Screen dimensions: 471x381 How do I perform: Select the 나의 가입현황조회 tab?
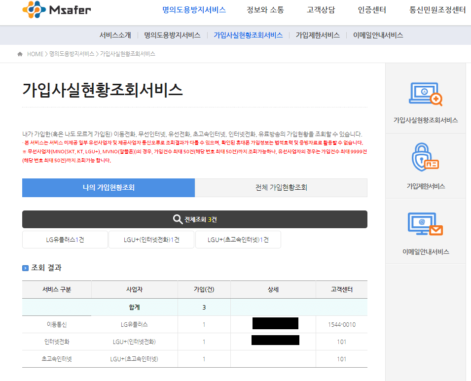coord(108,188)
